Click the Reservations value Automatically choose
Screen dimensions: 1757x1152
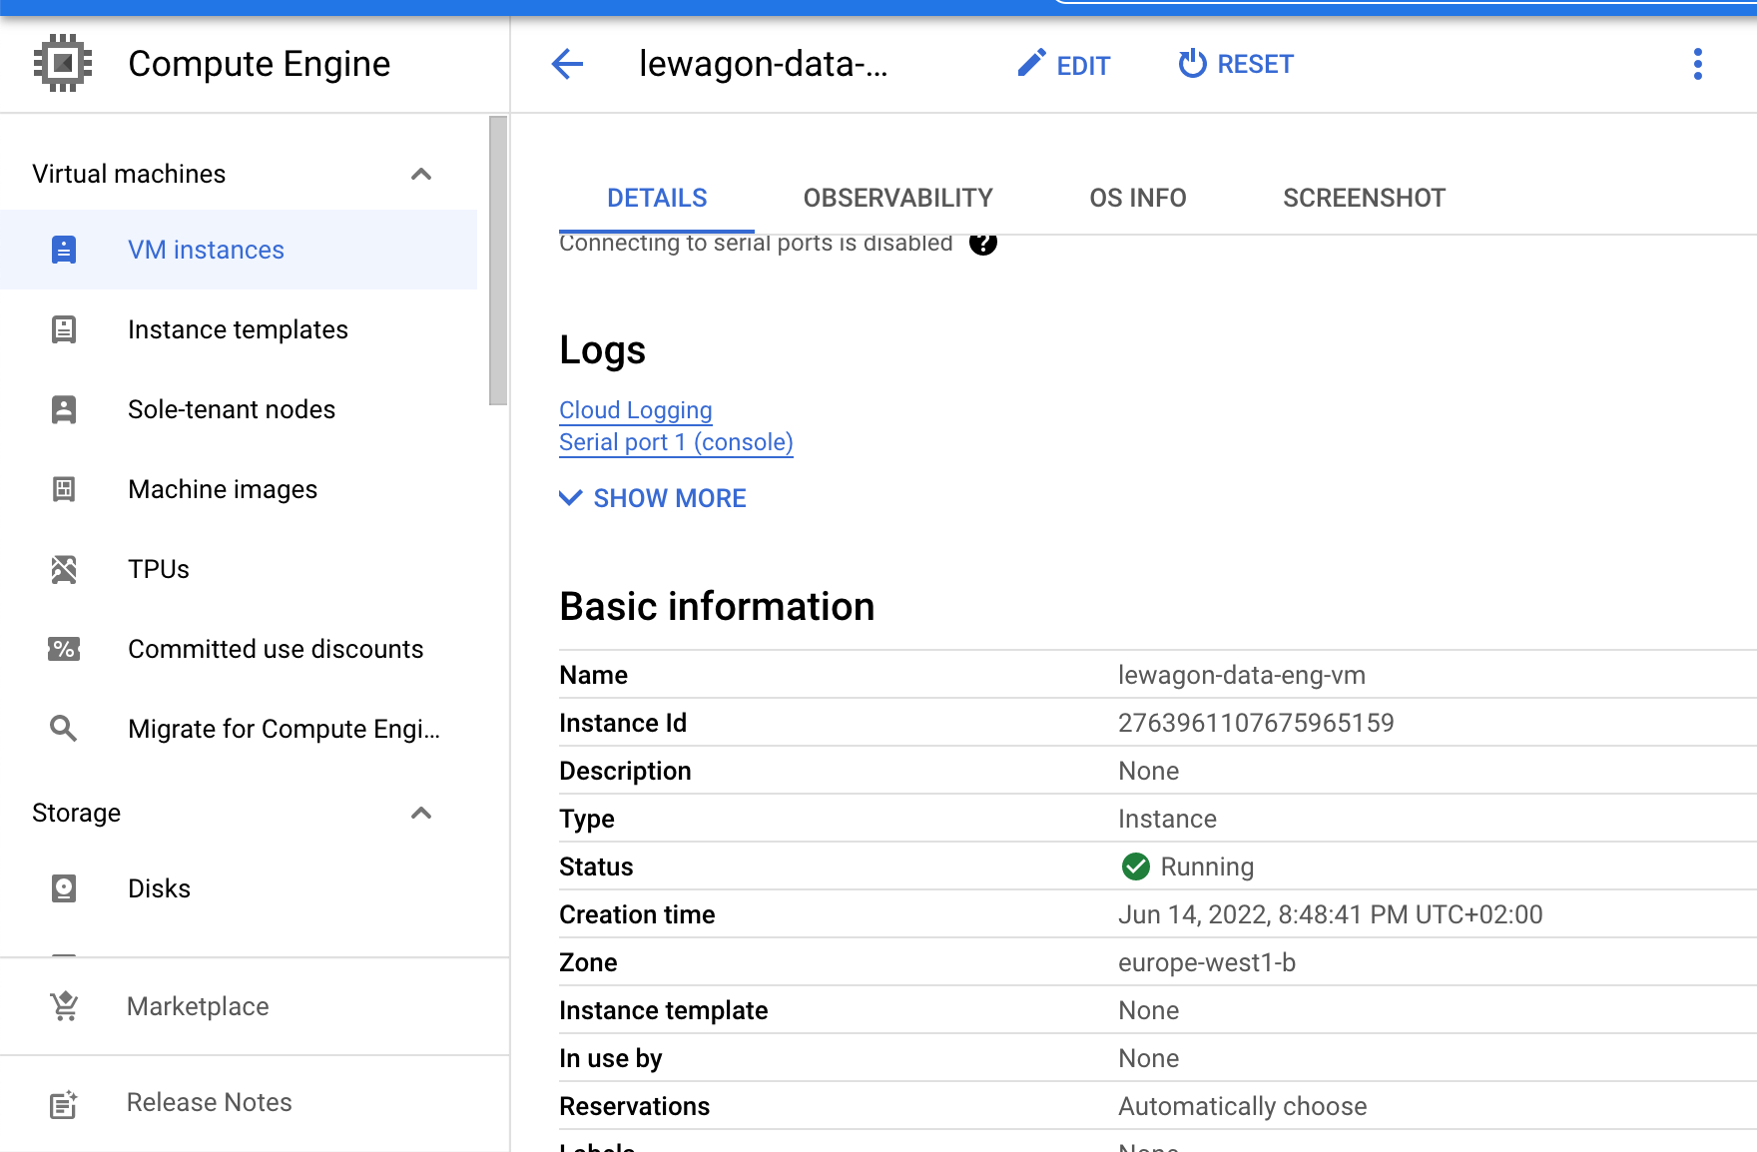point(1242,1106)
